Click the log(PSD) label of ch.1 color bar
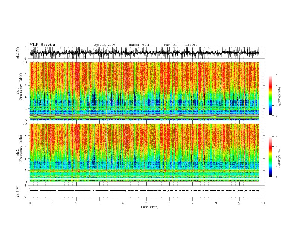This screenshot has height=228, width=296. click(280, 97)
